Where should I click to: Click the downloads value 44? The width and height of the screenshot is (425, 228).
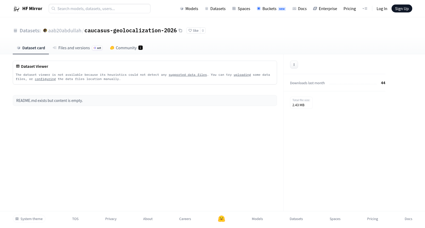(383, 83)
